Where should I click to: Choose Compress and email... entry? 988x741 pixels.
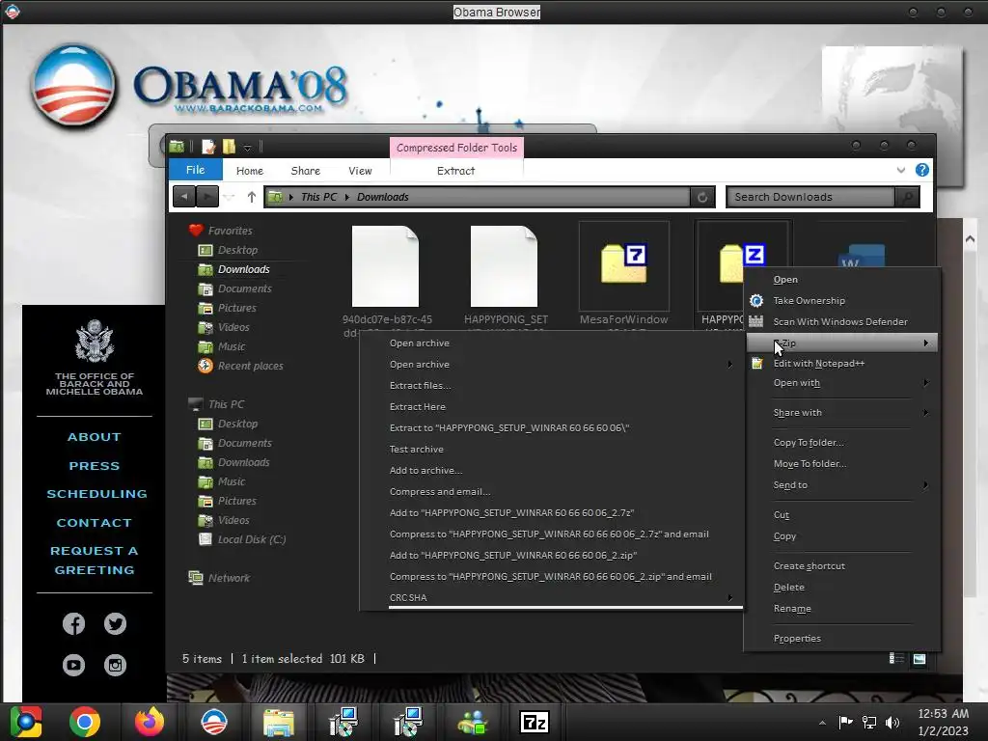[x=440, y=491]
